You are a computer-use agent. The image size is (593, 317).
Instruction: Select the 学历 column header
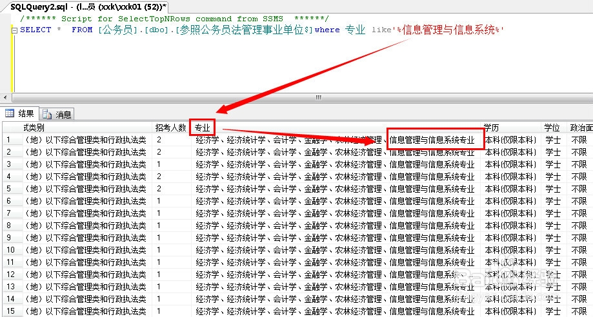point(510,128)
